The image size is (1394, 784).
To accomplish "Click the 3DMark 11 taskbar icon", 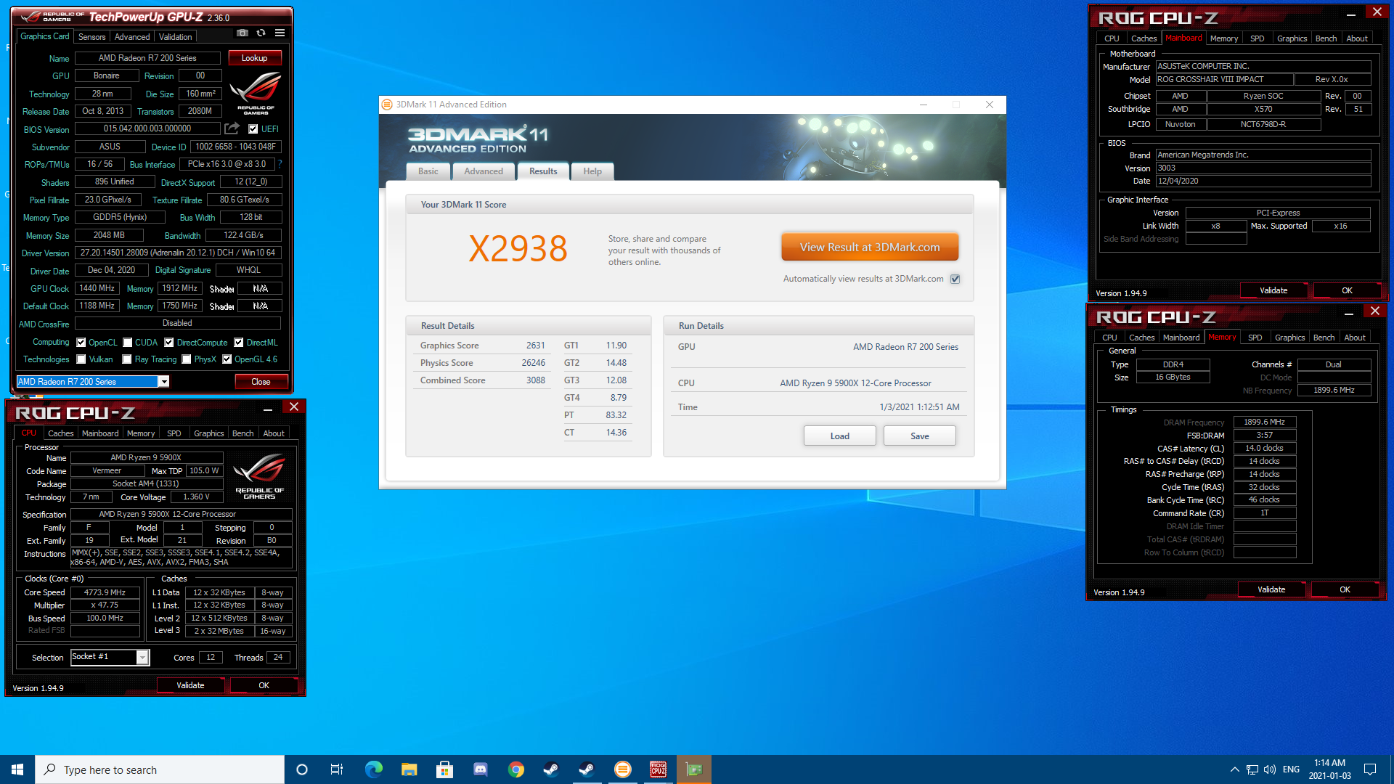I will pyautogui.click(x=622, y=769).
